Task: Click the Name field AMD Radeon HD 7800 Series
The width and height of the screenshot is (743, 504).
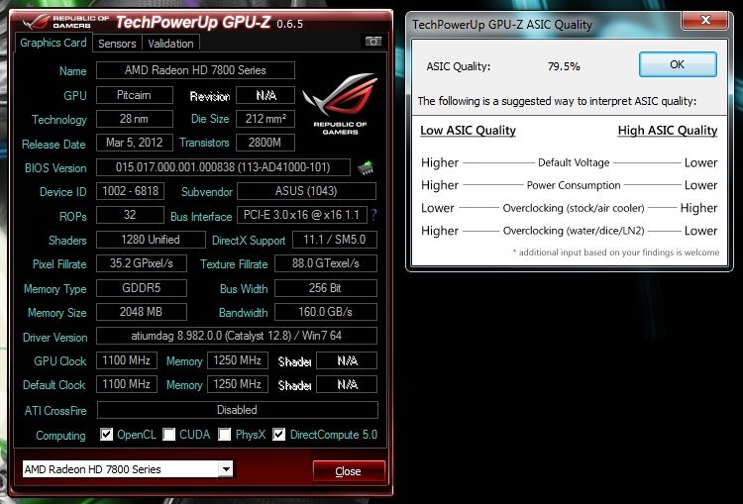Action: (195, 70)
